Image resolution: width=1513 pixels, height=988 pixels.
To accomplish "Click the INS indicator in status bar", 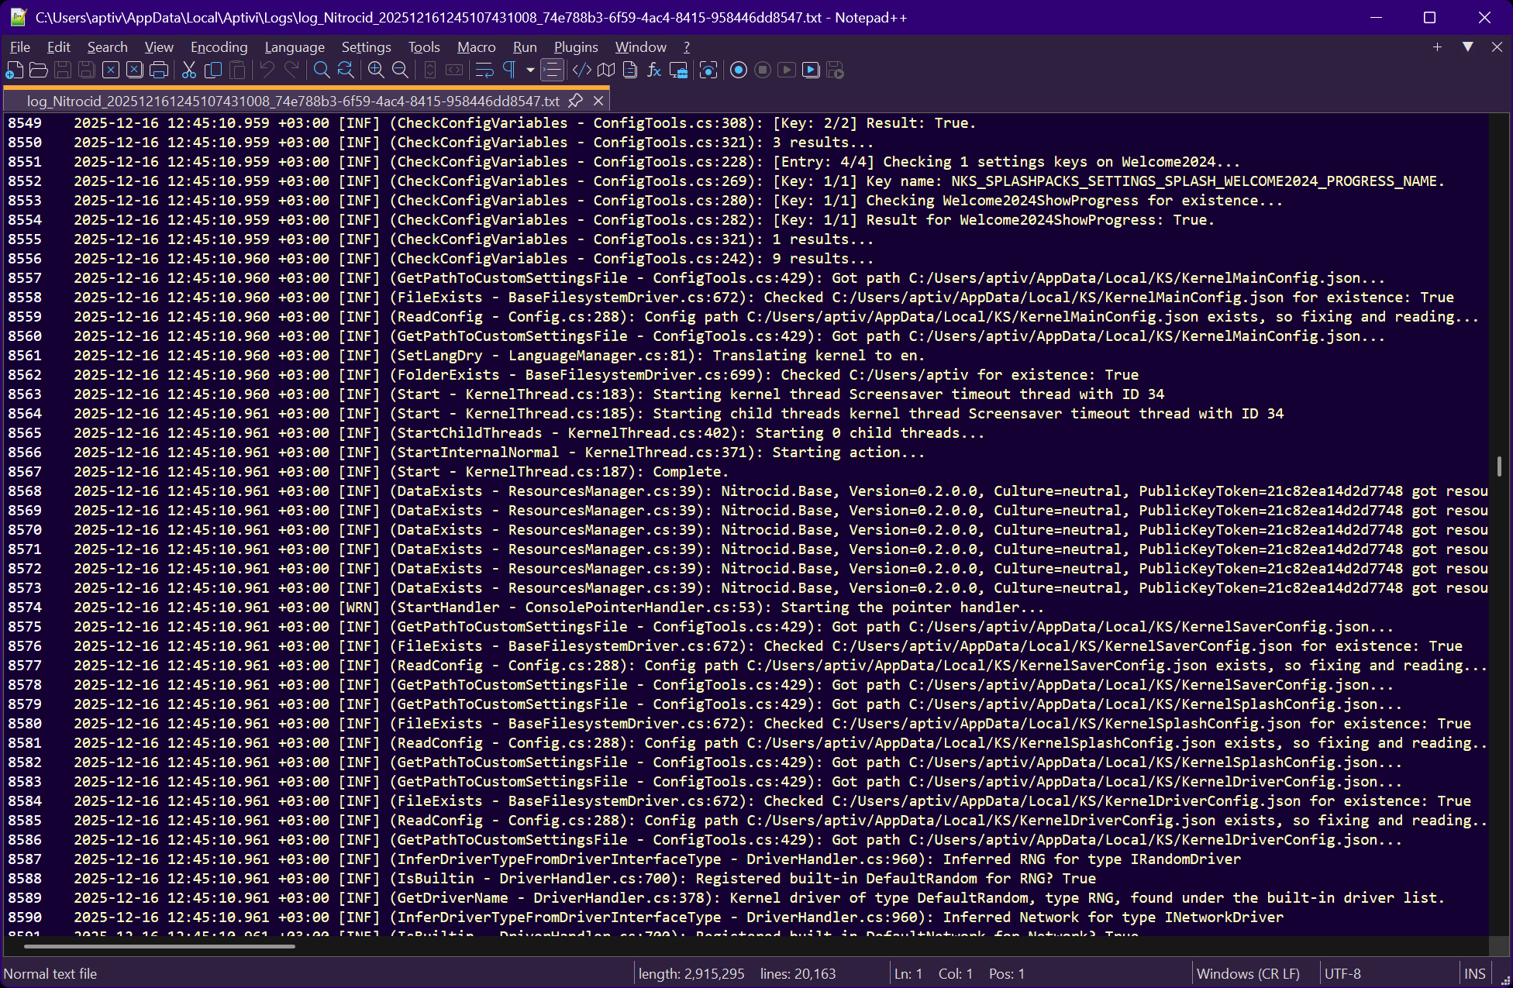I will (1474, 974).
